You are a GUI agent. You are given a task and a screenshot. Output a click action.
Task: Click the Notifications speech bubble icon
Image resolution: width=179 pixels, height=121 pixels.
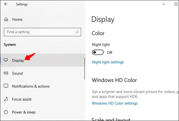[x=6, y=86]
